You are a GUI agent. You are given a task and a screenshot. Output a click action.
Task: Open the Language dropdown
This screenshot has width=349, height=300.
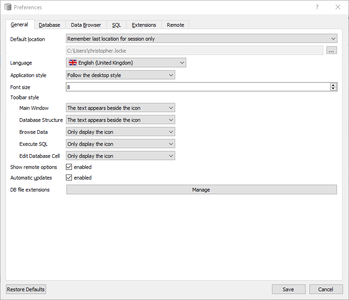click(126, 63)
